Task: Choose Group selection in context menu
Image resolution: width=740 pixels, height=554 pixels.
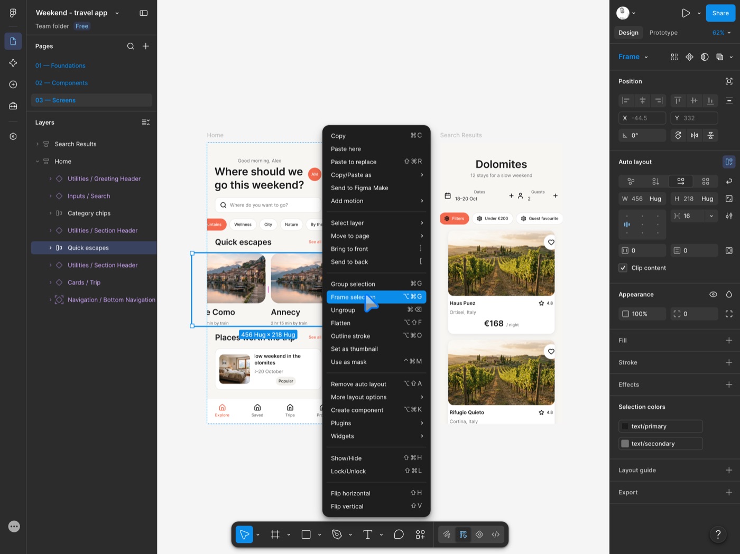Action: coord(376,284)
